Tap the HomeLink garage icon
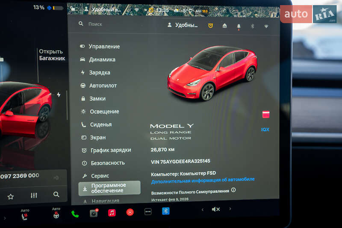The image size is (342, 228). pos(225,26)
